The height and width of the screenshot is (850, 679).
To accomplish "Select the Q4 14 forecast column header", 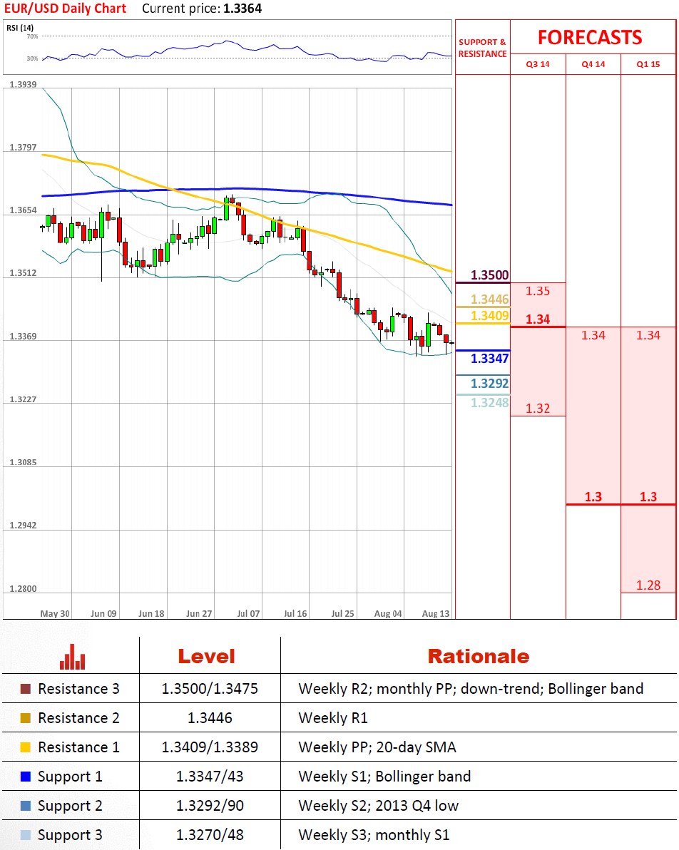I will (x=593, y=64).
